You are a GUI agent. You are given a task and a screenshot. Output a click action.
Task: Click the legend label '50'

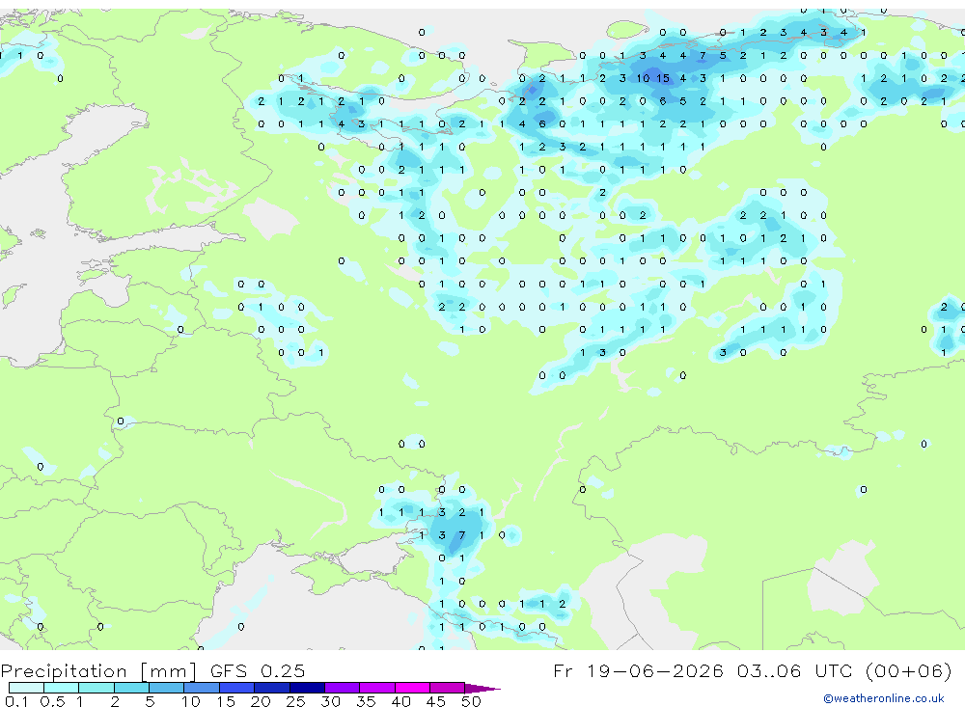point(471,701)
